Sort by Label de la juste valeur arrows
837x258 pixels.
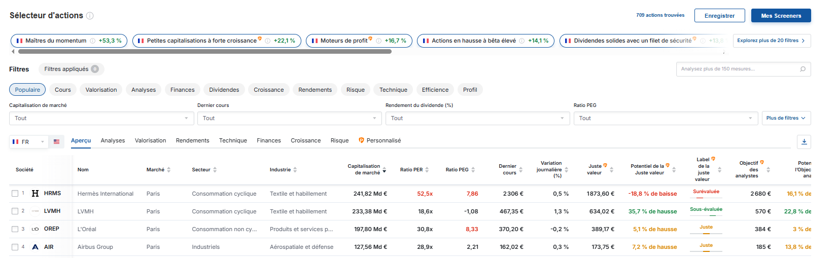[719, 170]
